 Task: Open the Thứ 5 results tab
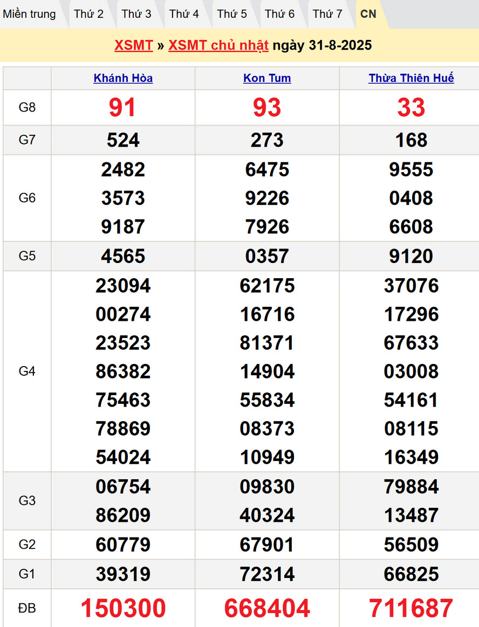click(x=232, y=14)
